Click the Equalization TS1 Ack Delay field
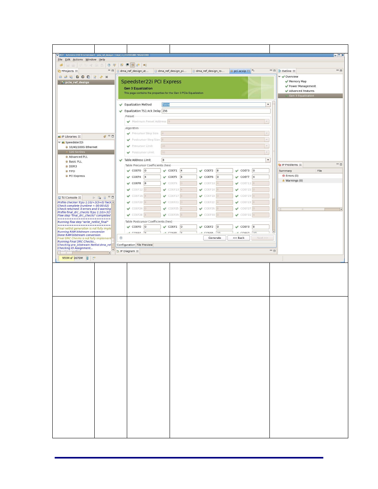The width and height of the screenshot is (378, 489). [216, 111]
